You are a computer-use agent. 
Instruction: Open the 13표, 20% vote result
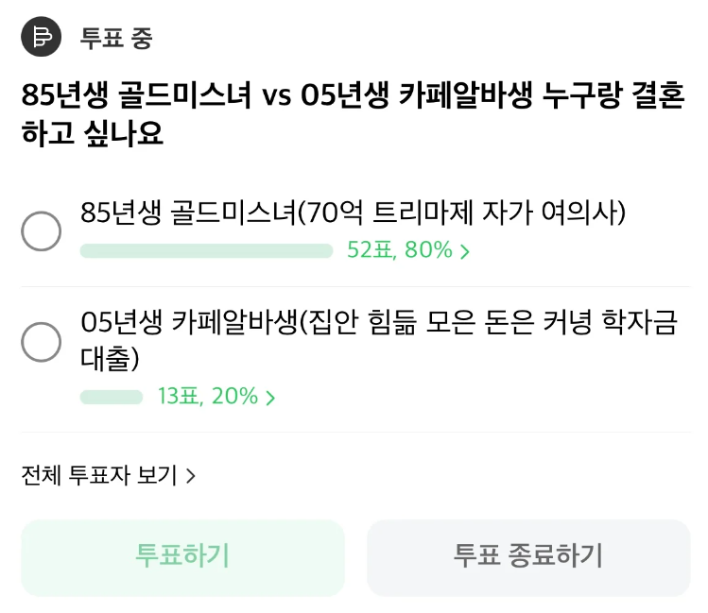[x=208, y=397]
